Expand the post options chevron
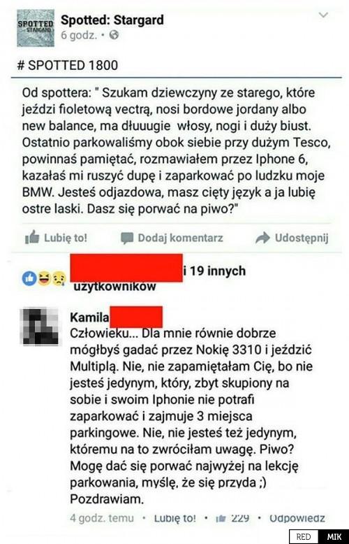 click(323, 15)
